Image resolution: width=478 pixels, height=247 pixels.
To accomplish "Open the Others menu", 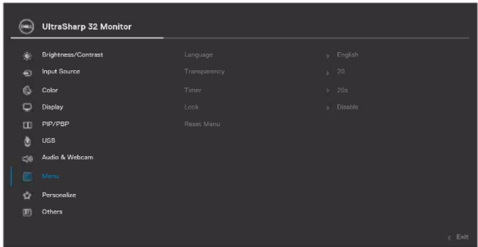I will tap(52, 211).
